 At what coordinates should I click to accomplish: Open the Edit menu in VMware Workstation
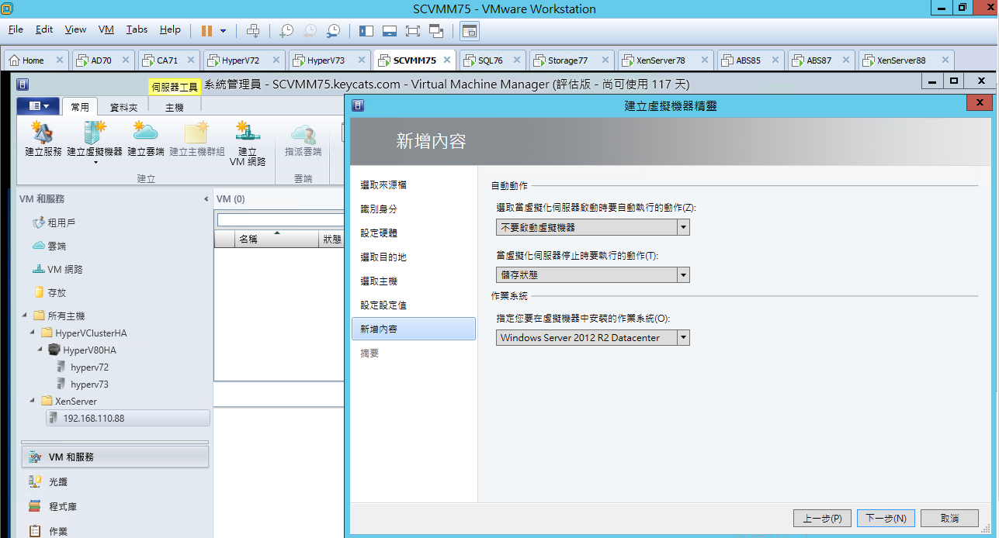[x=44, y=29]
